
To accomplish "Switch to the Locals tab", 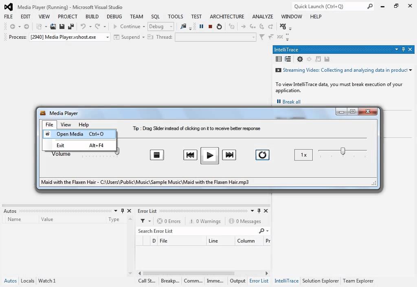I will click(x=27, y=281).
